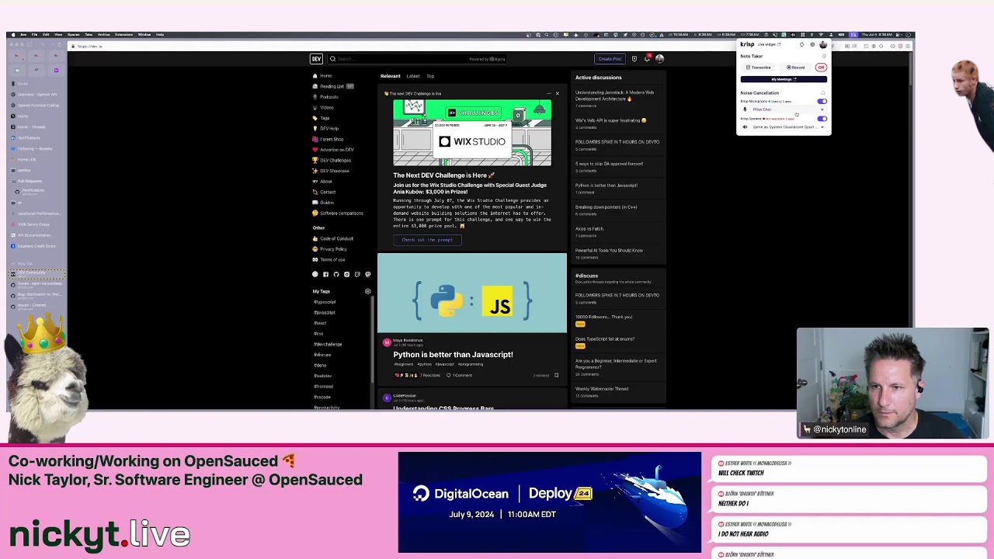
Task: Switch to Relevant feed tab
Action: (390, 76)
